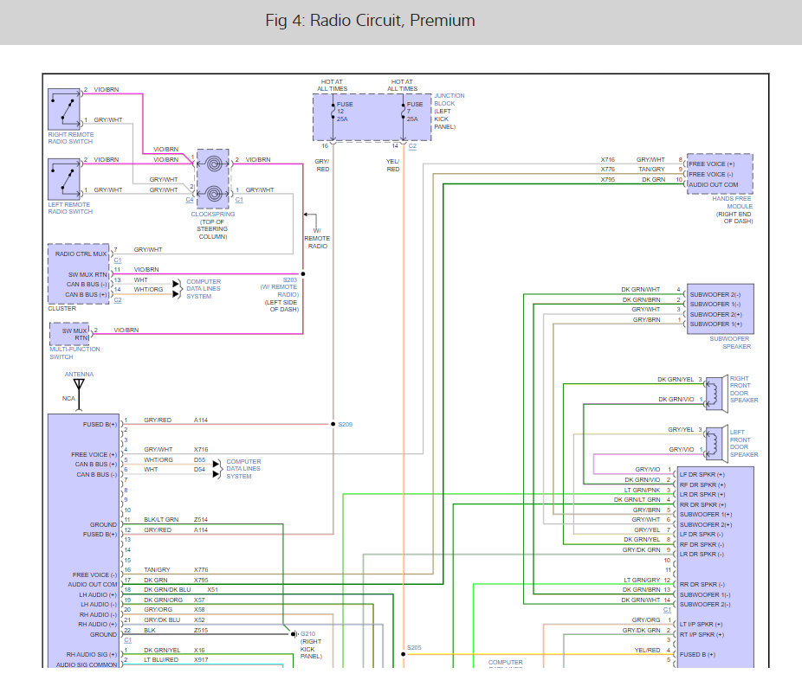The image size is (802, 693).
Task: Open the C2 link beside CLUSTER label
Action: coord(118,300)
